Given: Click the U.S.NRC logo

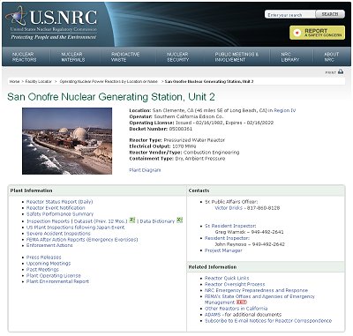Looking at the screenshot, I should (51, 23).
